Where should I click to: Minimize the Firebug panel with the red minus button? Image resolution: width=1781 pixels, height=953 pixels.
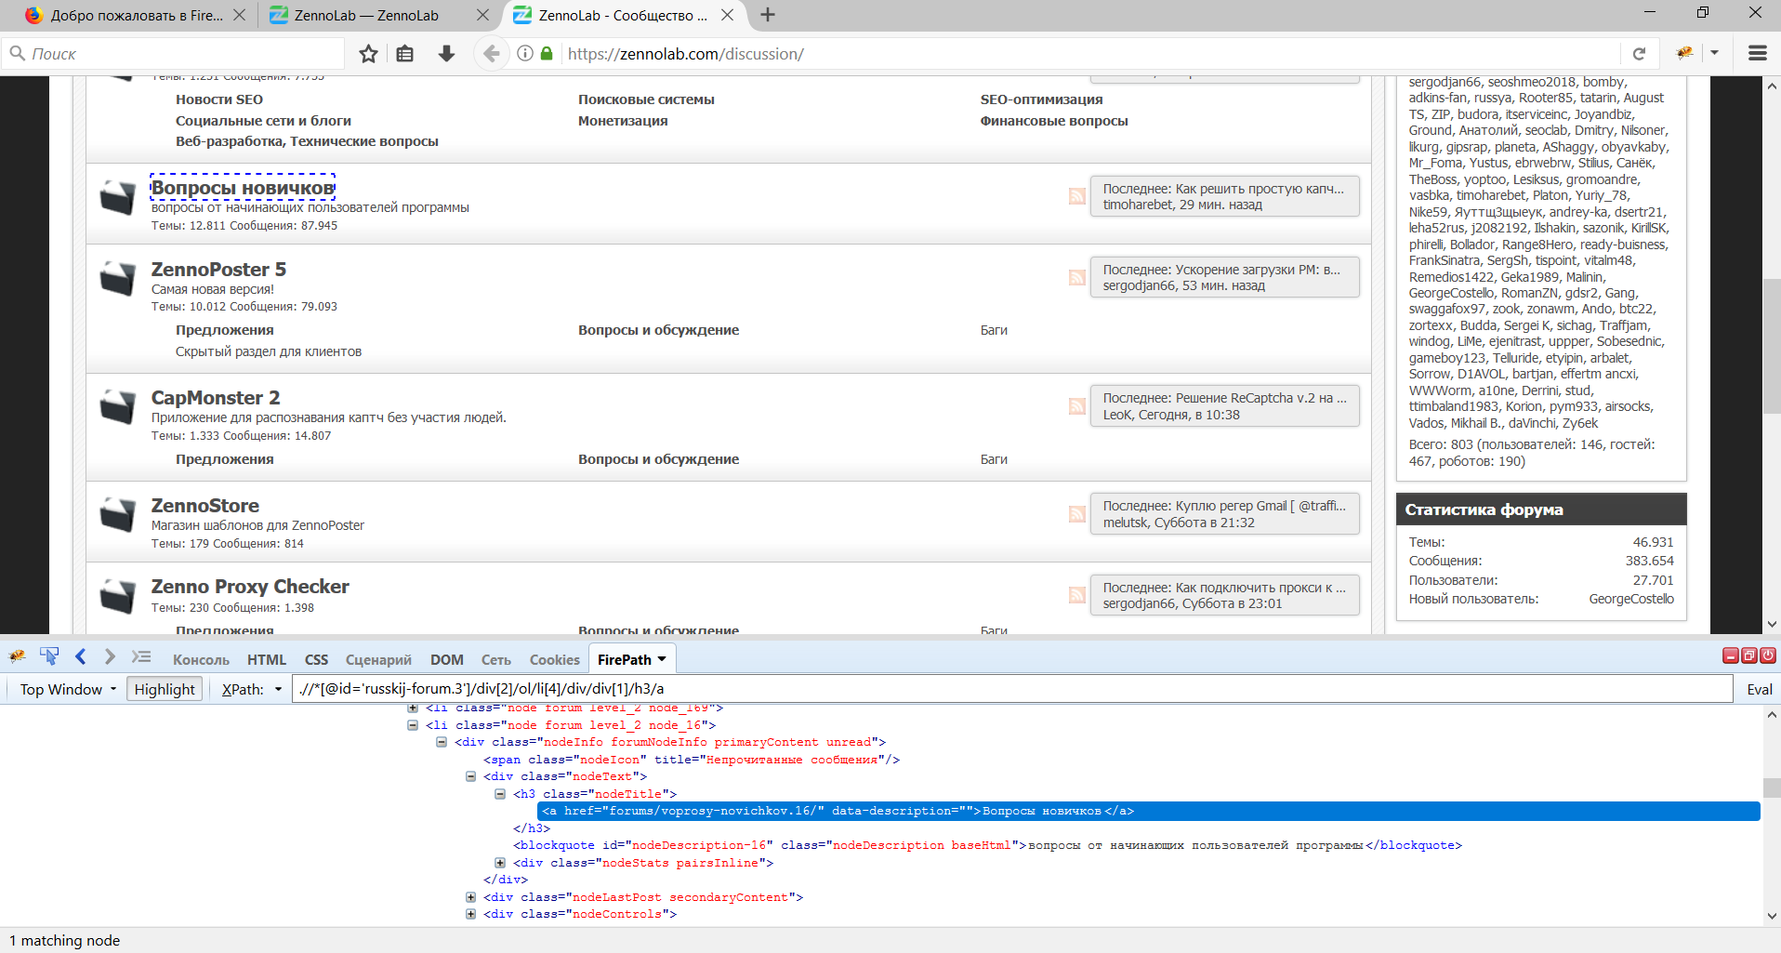tap(1730, 655)
